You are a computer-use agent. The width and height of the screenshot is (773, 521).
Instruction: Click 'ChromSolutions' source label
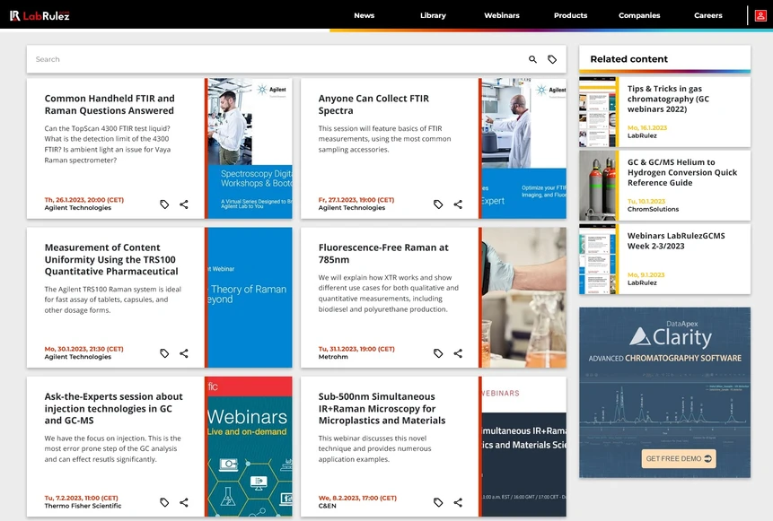point(653,209)
